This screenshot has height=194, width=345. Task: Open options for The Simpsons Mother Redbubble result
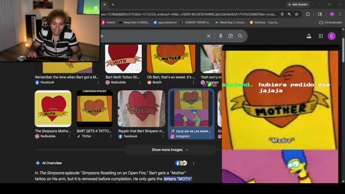coord(69,136)
